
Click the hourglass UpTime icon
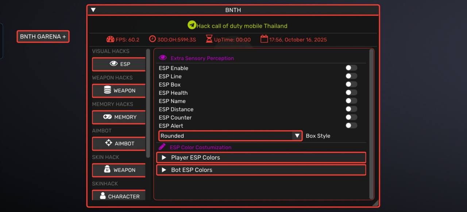pos(209,39)
